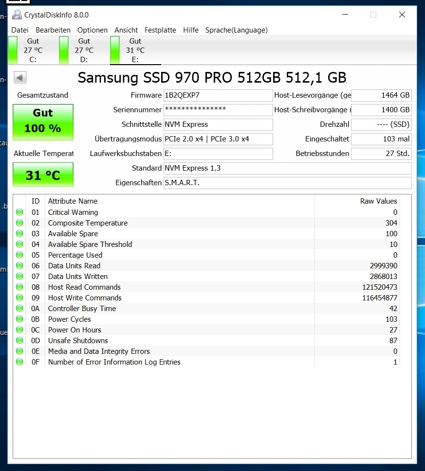This screenshot has width=425, height=471.
Task: Select drive C: health tab
Action: coord(33,50)
